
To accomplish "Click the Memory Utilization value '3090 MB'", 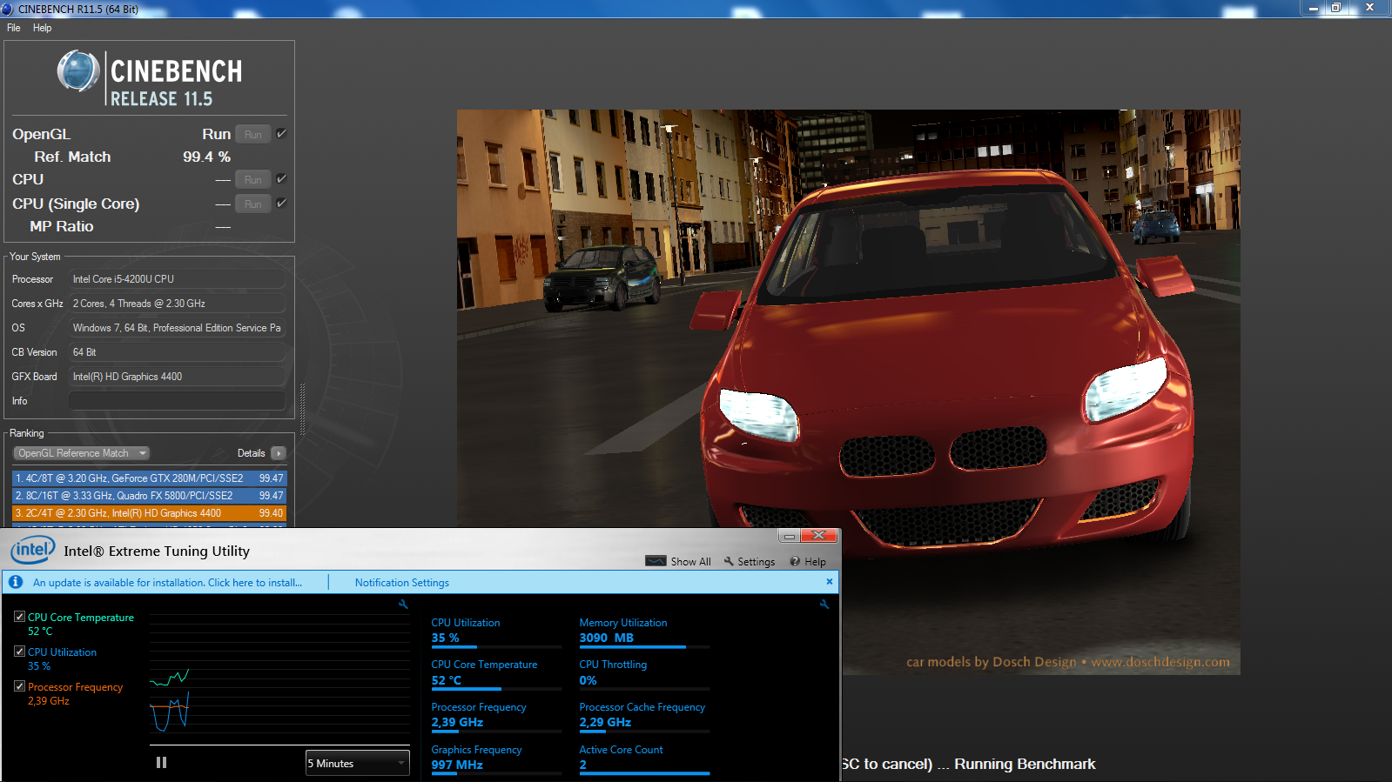I will click(607, 638).
